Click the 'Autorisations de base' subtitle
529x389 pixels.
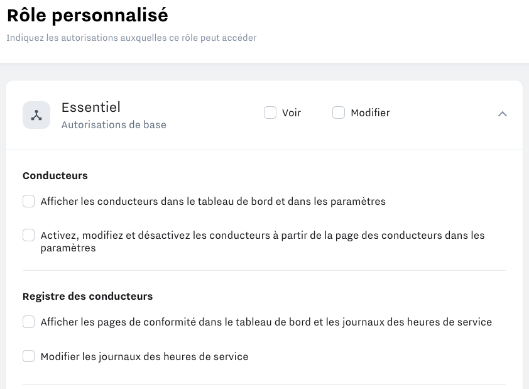click(x=114, y=125)
